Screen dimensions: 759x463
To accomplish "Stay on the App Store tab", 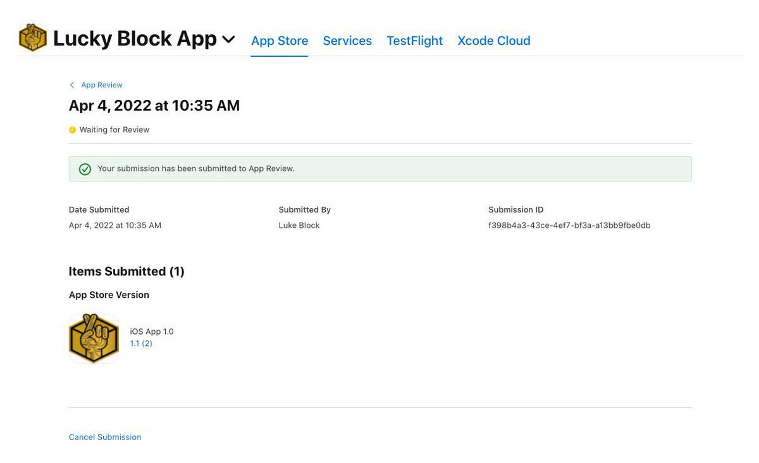I will coord(279,40).
